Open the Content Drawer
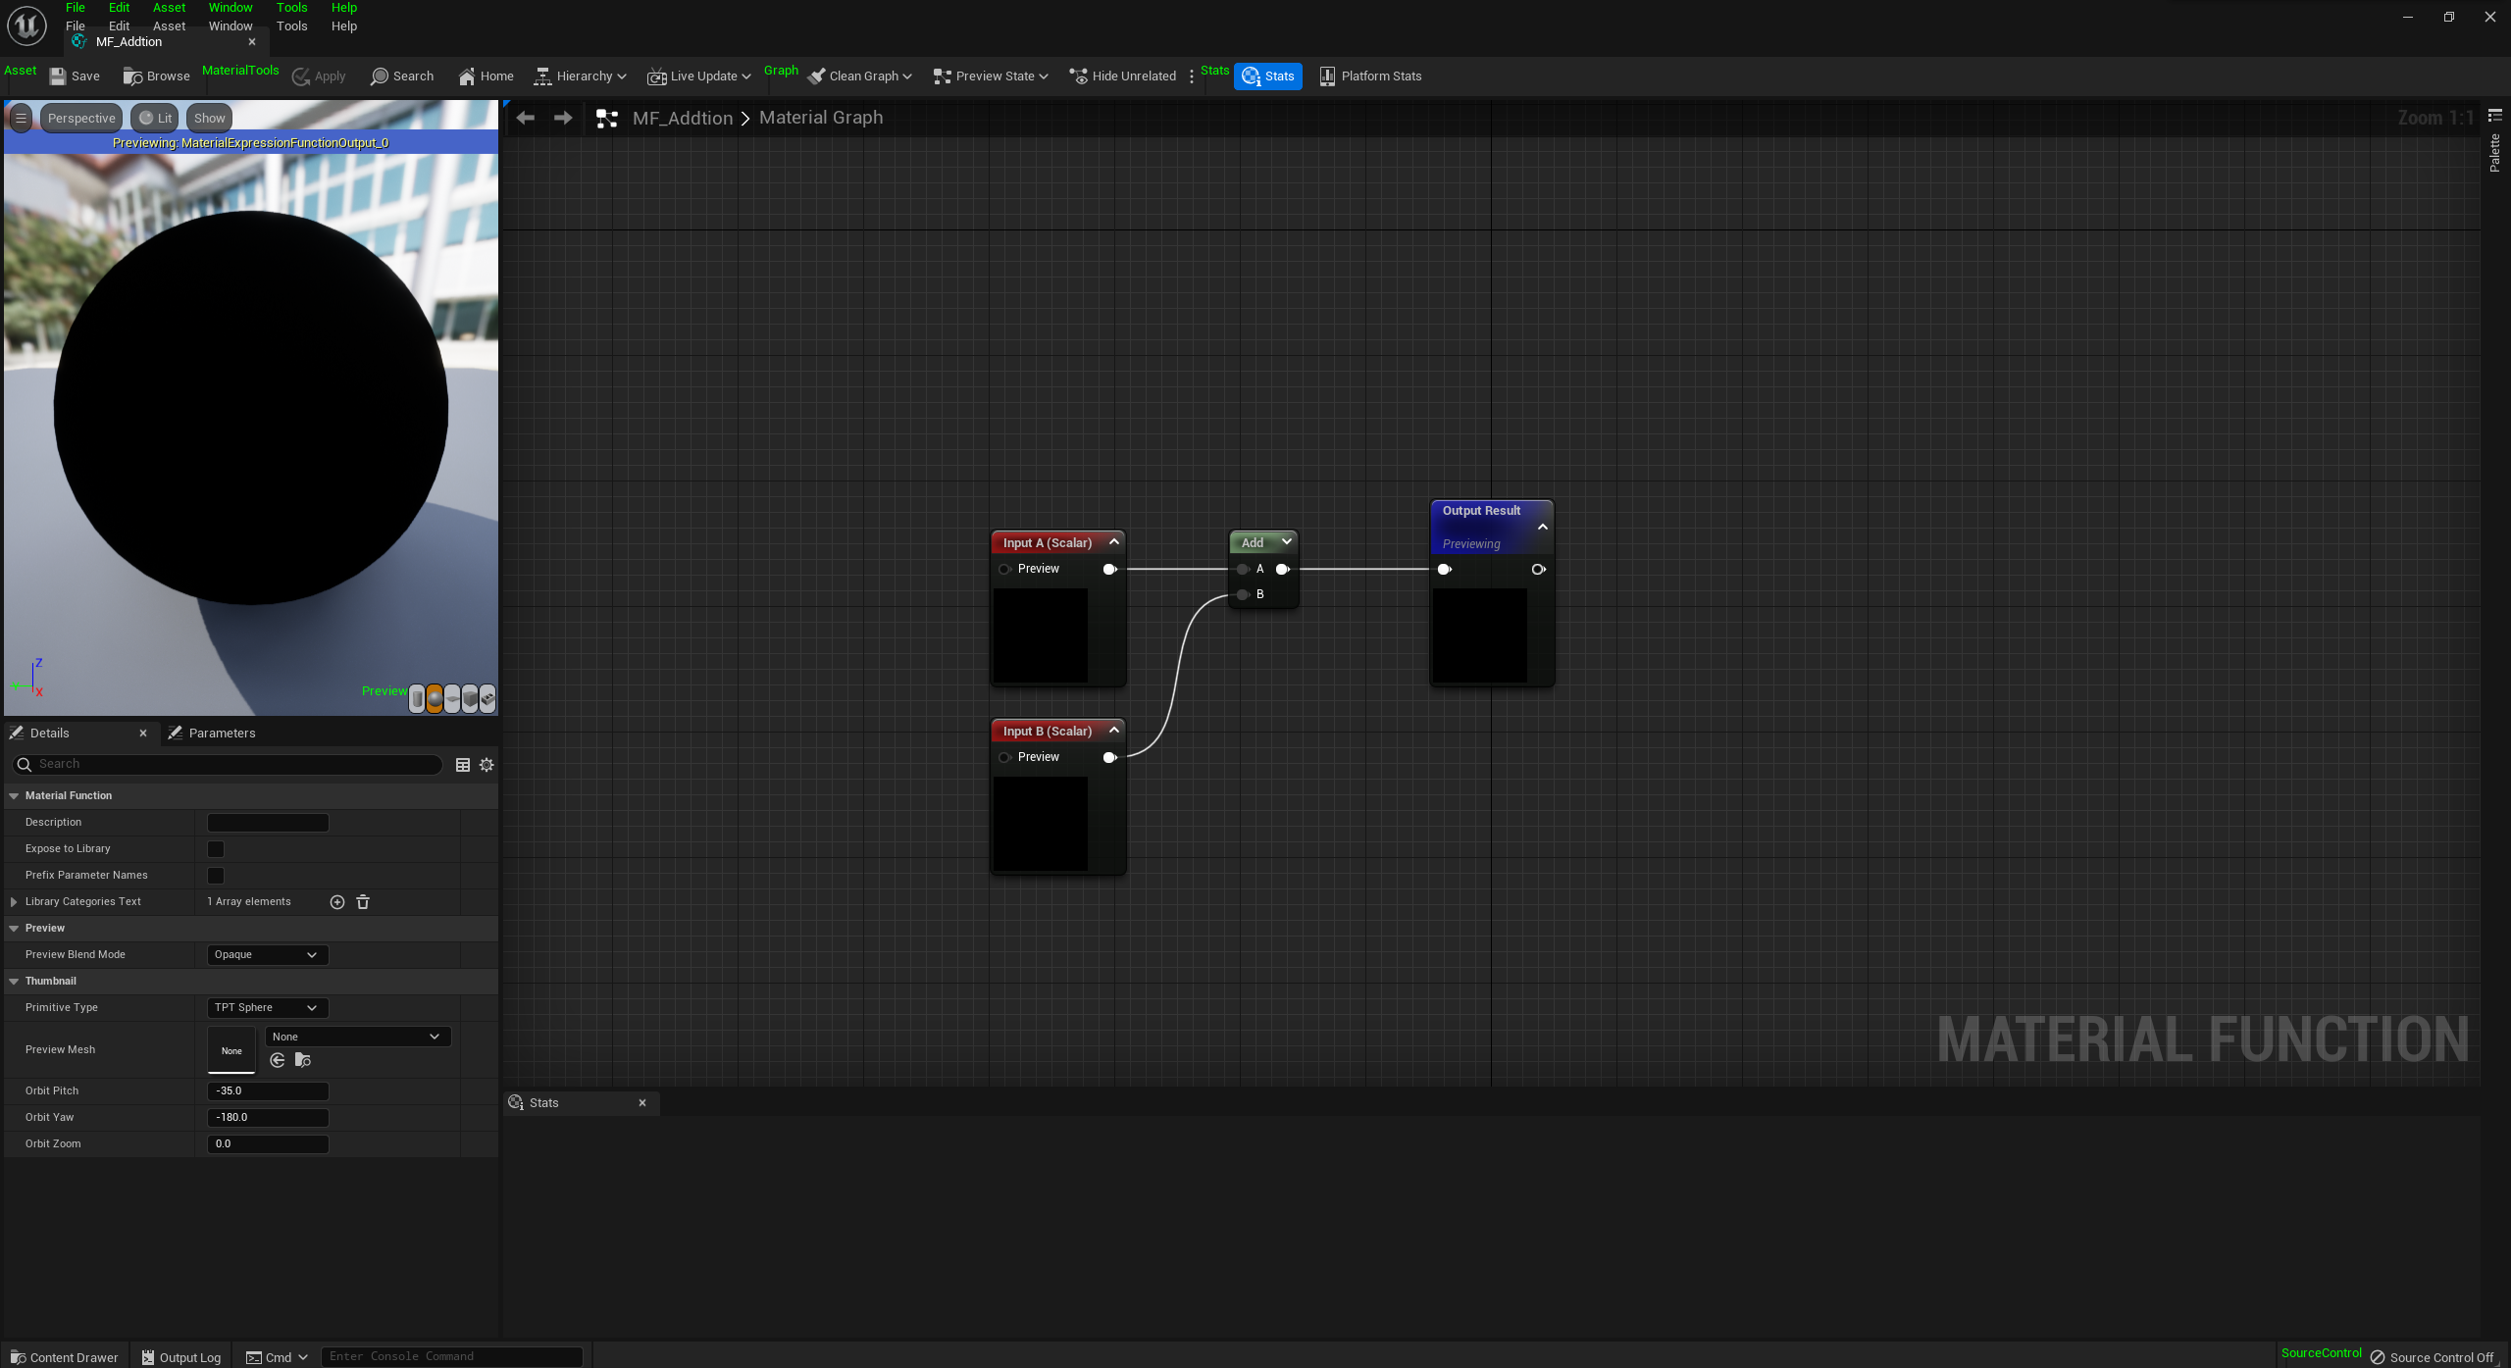Image resolution: width=2511 pixels, height=1368 pixels. point(65,1357)
